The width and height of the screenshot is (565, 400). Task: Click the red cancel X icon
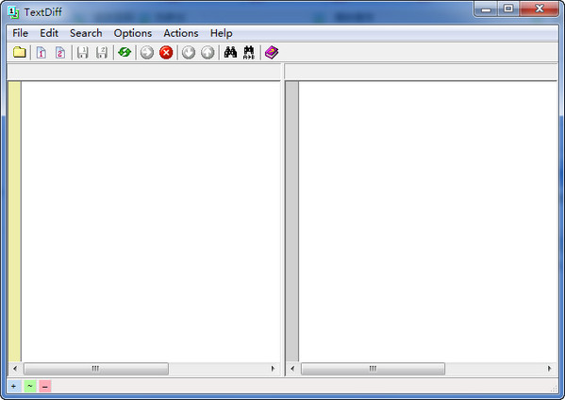(x=166, y=53)
